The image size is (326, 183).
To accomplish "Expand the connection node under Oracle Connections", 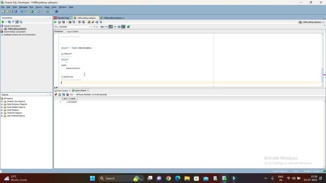I will (2, 29).
